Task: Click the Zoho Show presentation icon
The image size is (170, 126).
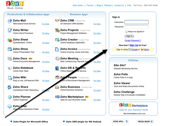Action: (10, 49)
